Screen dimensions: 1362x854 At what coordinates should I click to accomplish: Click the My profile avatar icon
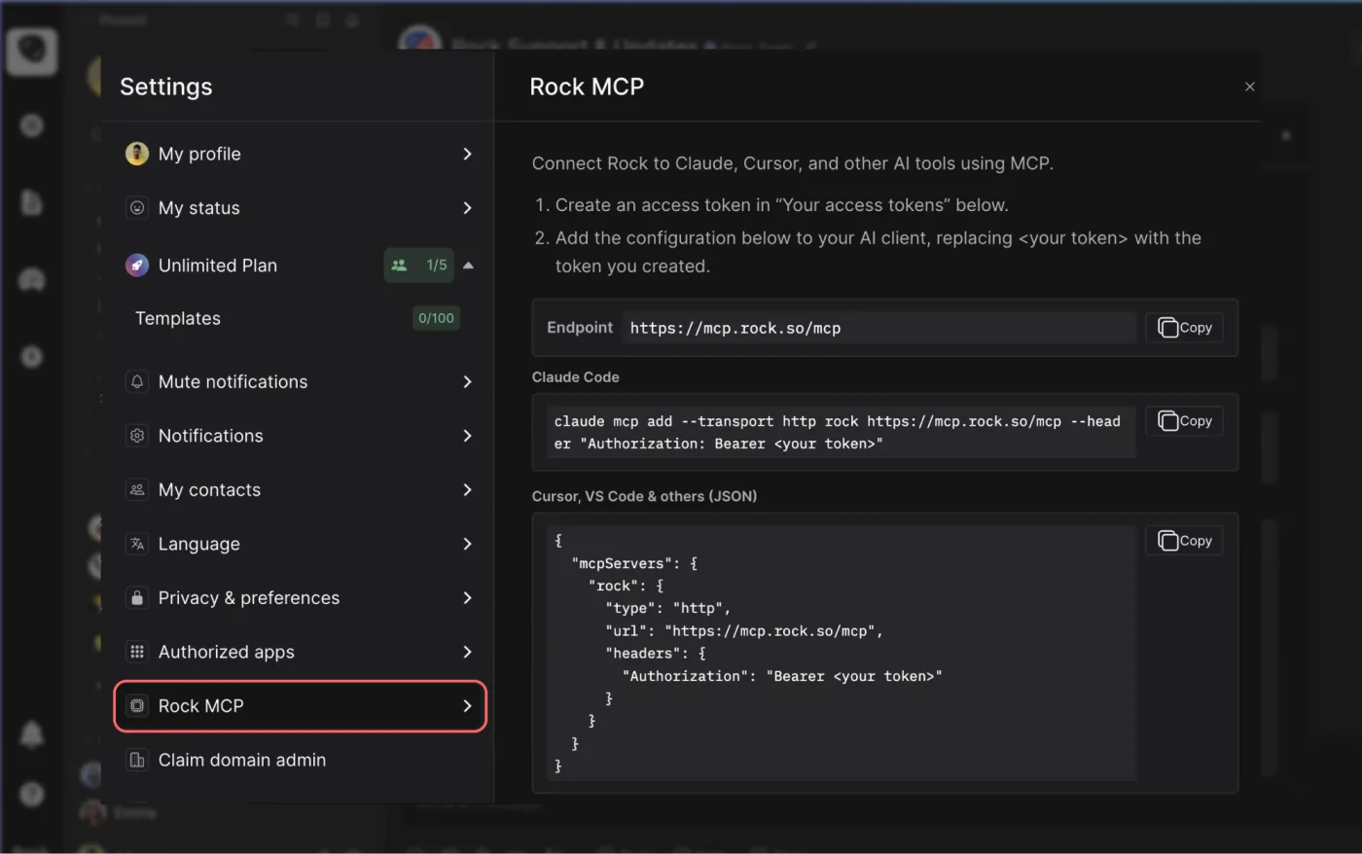(x=137, y=154)
